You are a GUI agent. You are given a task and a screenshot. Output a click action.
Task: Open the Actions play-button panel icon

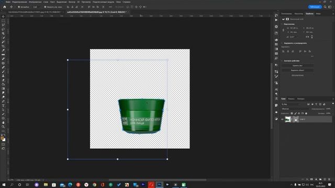pos(276,20)
